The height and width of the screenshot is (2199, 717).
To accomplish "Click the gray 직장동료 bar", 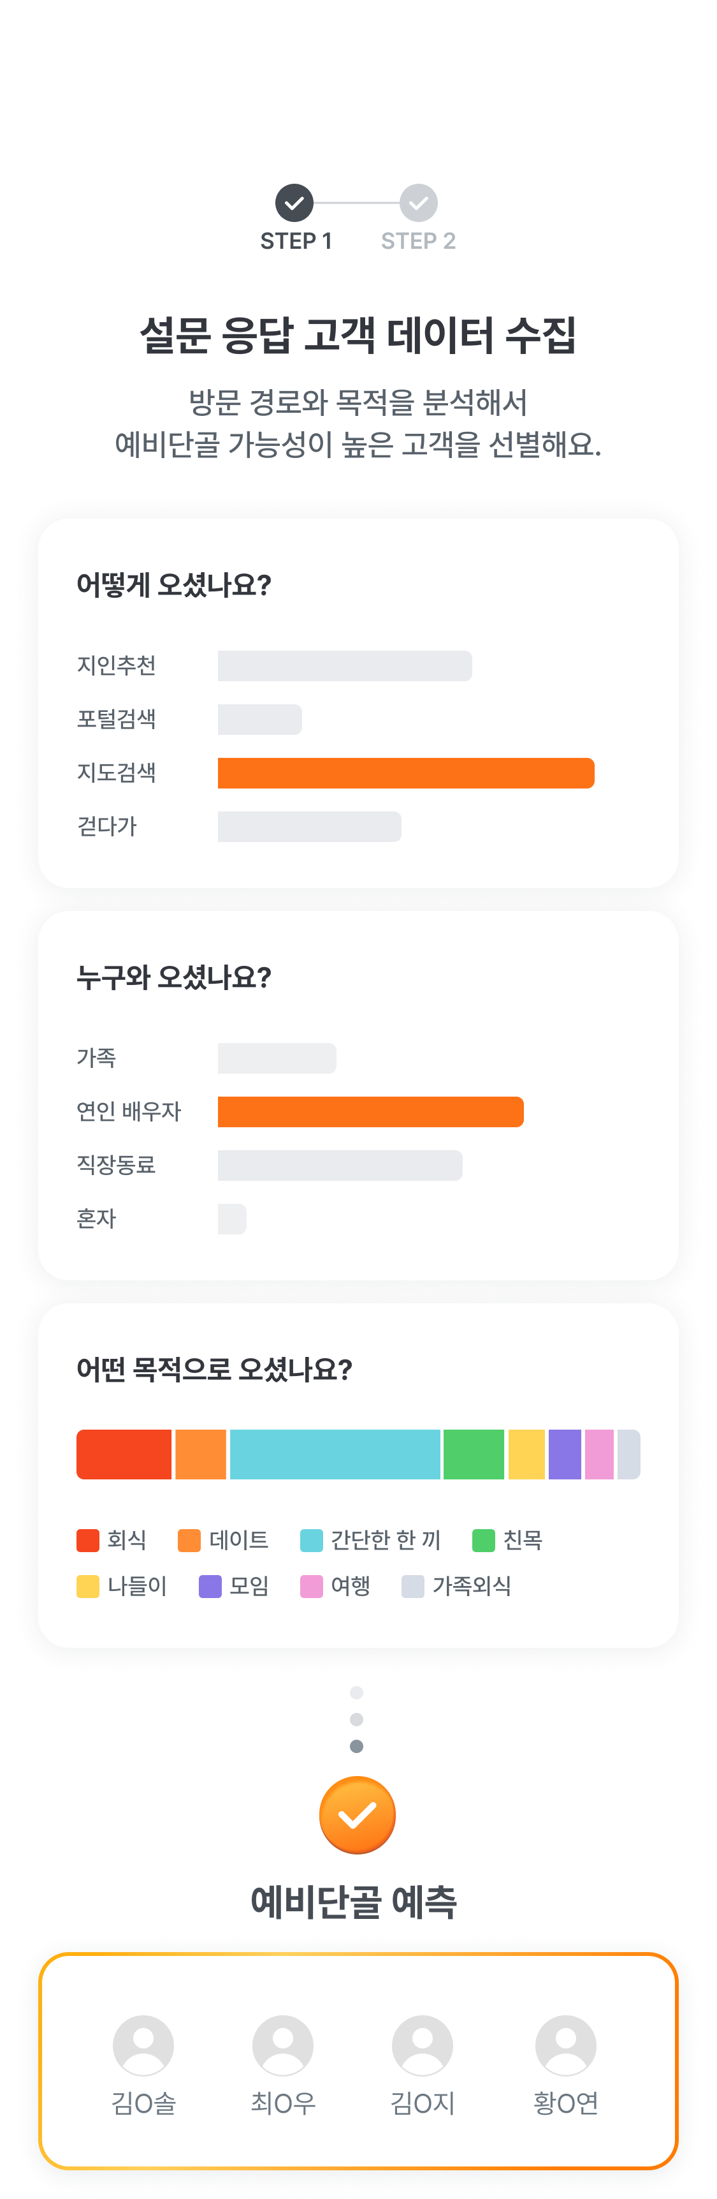I will 340,1166.
